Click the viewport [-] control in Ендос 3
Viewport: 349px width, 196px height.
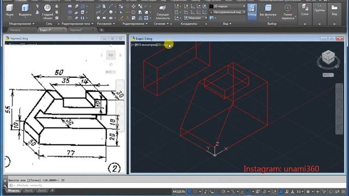(x=133, y=45)
